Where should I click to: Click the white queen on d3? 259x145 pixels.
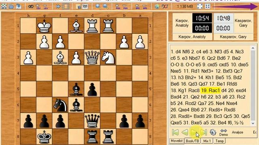pos(92,57)
